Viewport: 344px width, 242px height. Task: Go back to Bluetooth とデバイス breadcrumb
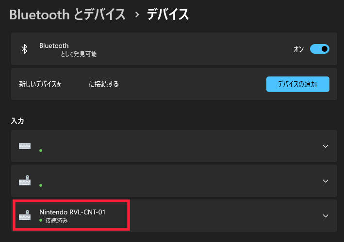tap(67, 15)
